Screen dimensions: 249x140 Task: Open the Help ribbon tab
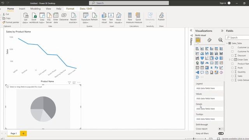(x=59, y=9)
